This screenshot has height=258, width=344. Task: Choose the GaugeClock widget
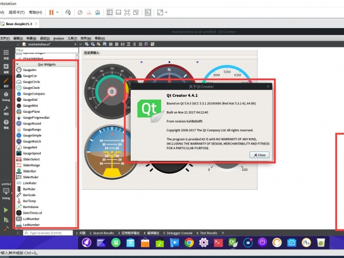pyautogui.click(x=32, y=88)
